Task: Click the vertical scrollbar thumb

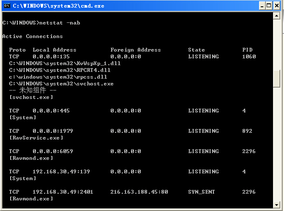Action: pos(276,79)
